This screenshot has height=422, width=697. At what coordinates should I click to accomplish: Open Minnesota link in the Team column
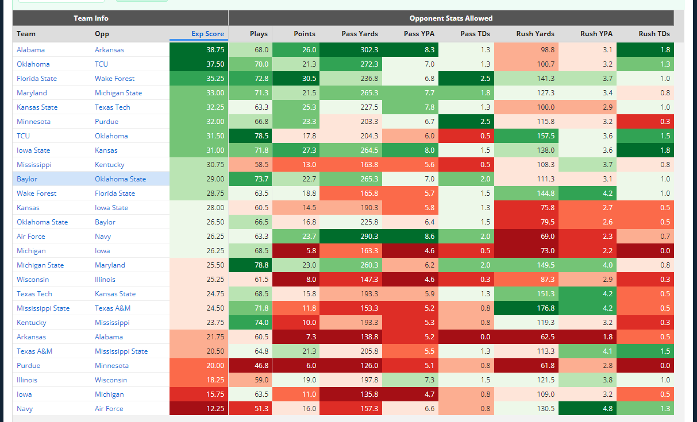click(x=33, y=122)
